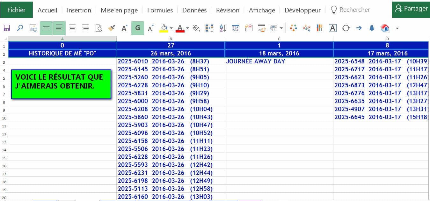Image resolution: width=430 pixels, height=201 pixels.
Task: Open the Formules ribbon tab
Action: pyautogui.click(x=160, y=10)
